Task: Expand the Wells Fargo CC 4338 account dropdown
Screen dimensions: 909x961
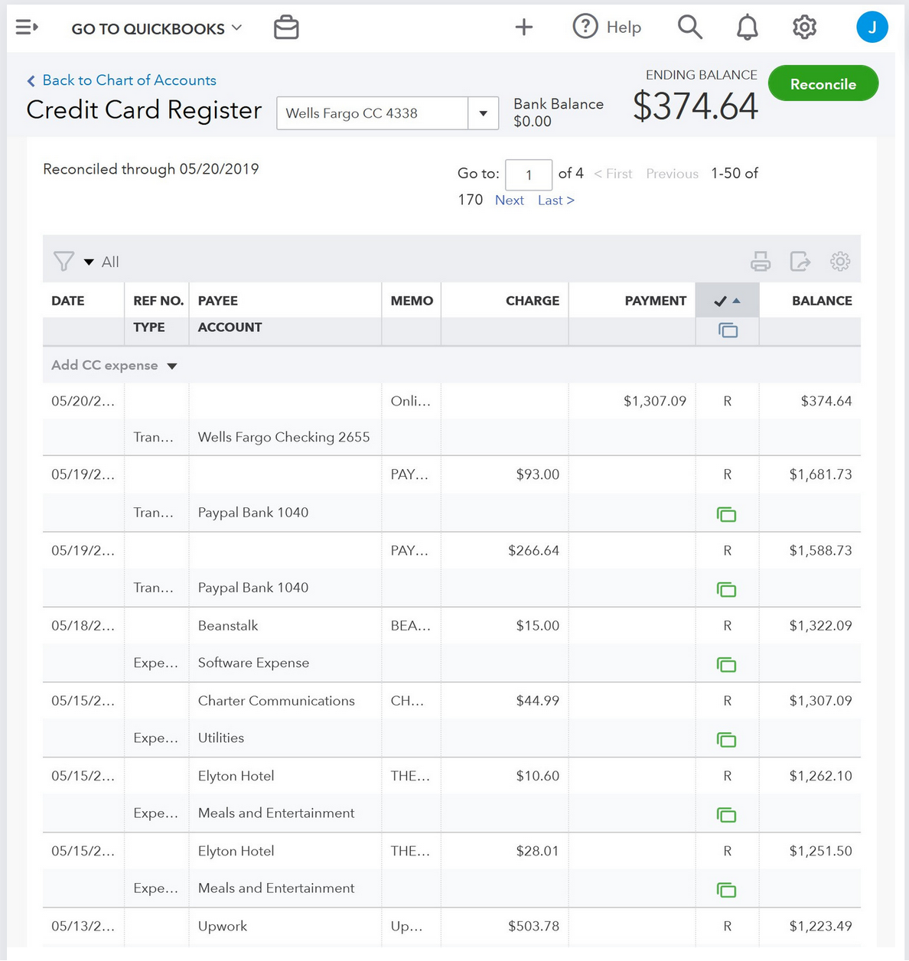Action: point(483,113)
